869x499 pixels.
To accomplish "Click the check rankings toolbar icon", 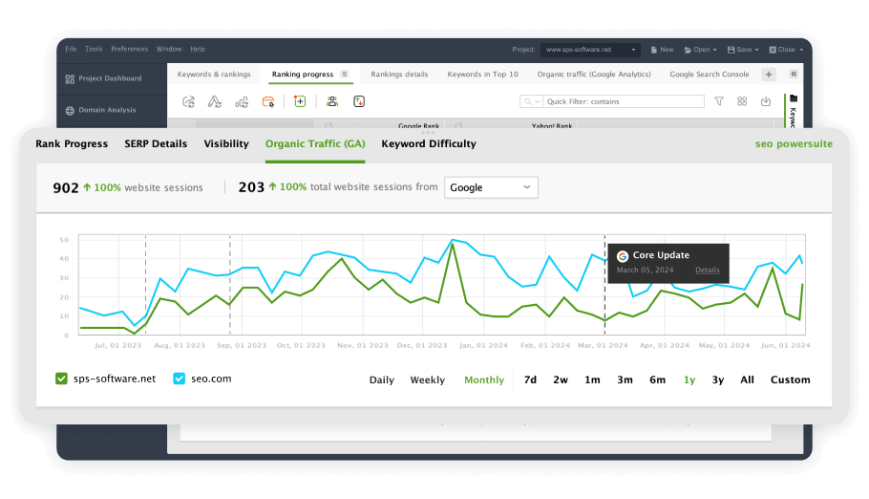I will [x=188, y=101].
